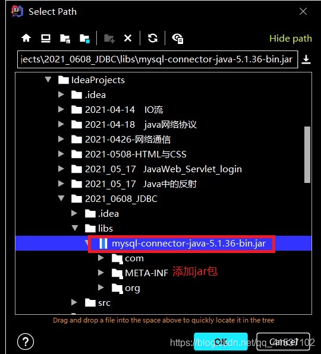The height and width of the screenshot is (354, 321).
Task: Collapse the libs folder arrow
Action: pos(75,228)
